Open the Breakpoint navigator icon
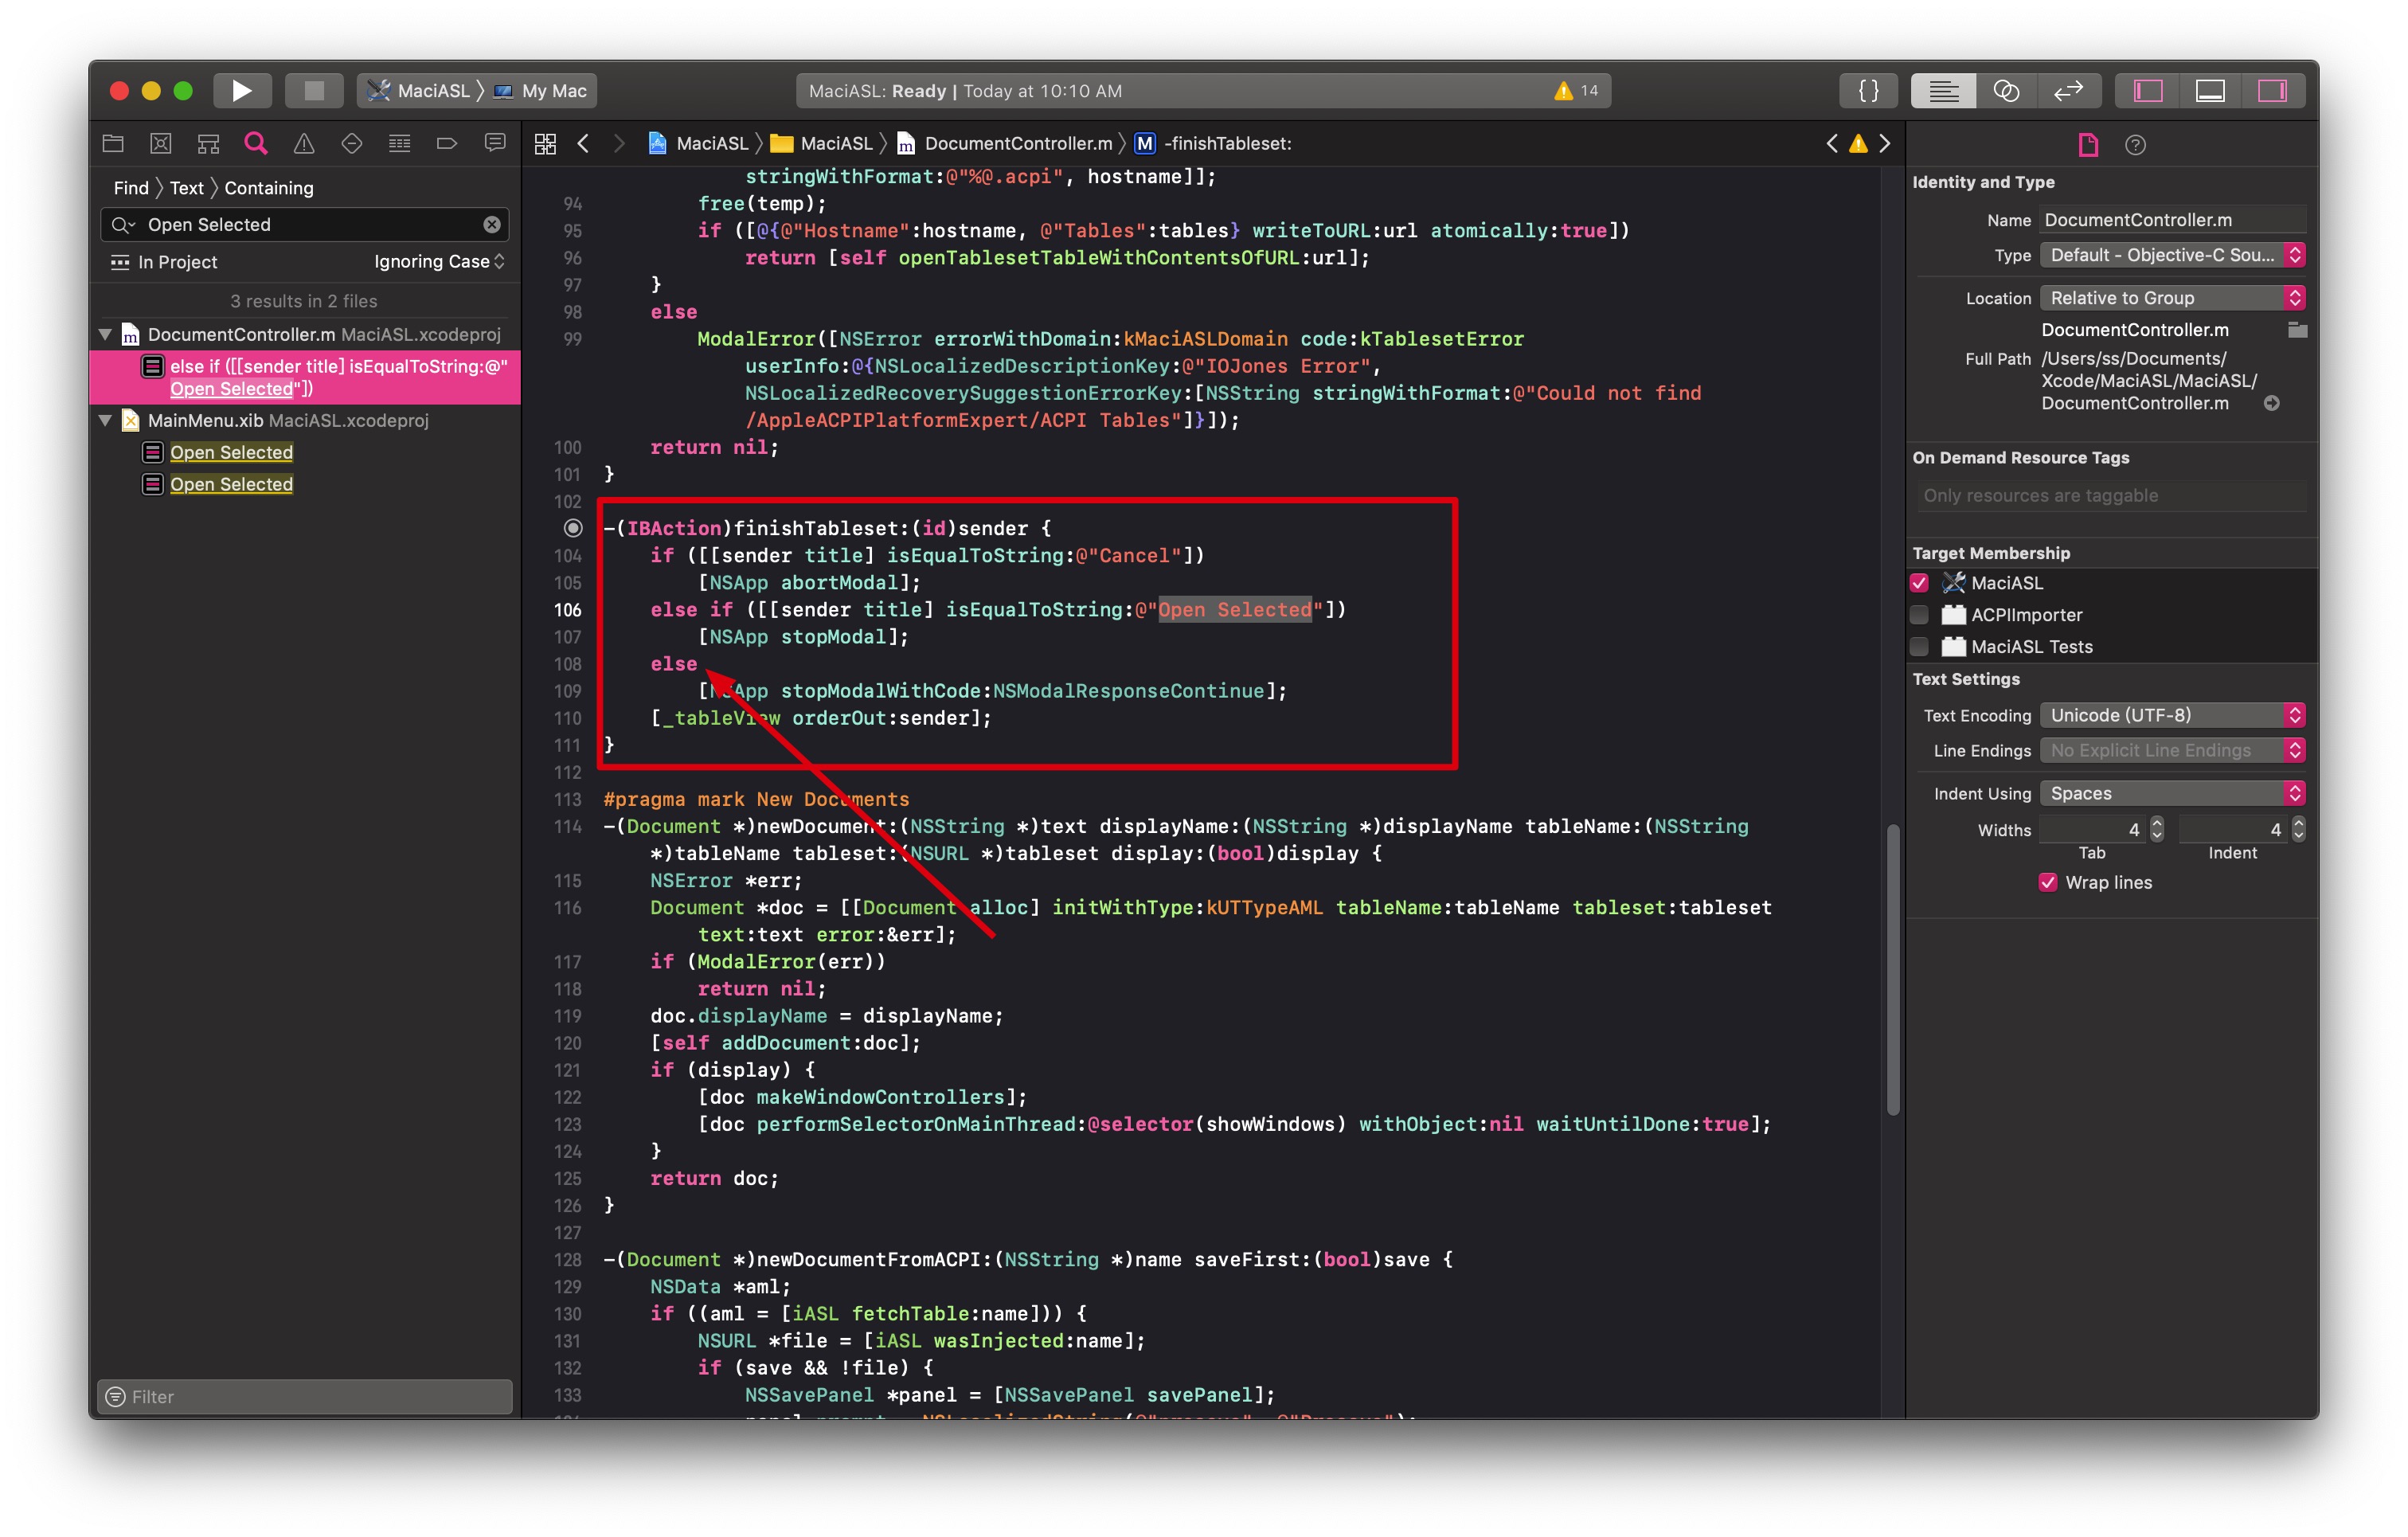This screenshot has height=1537, width=2408. (447, 144)
